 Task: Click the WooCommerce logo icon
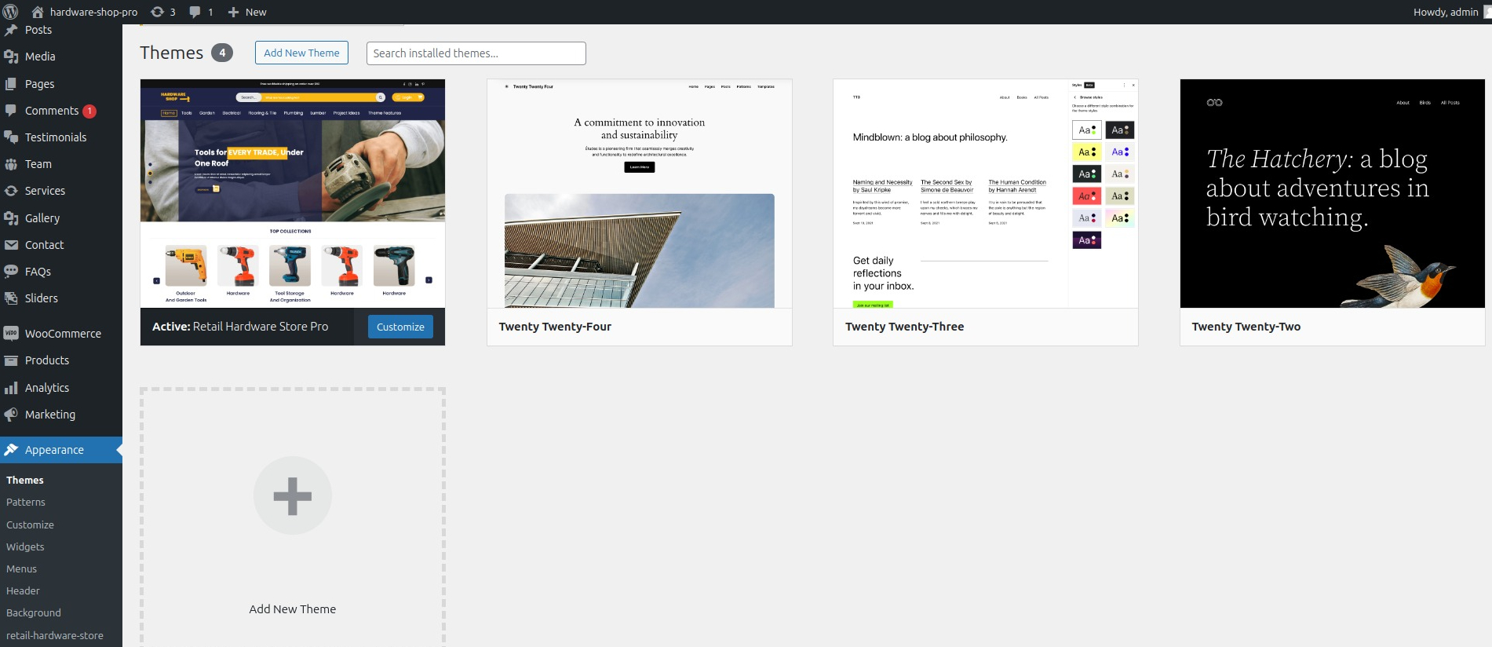(11, 333)
